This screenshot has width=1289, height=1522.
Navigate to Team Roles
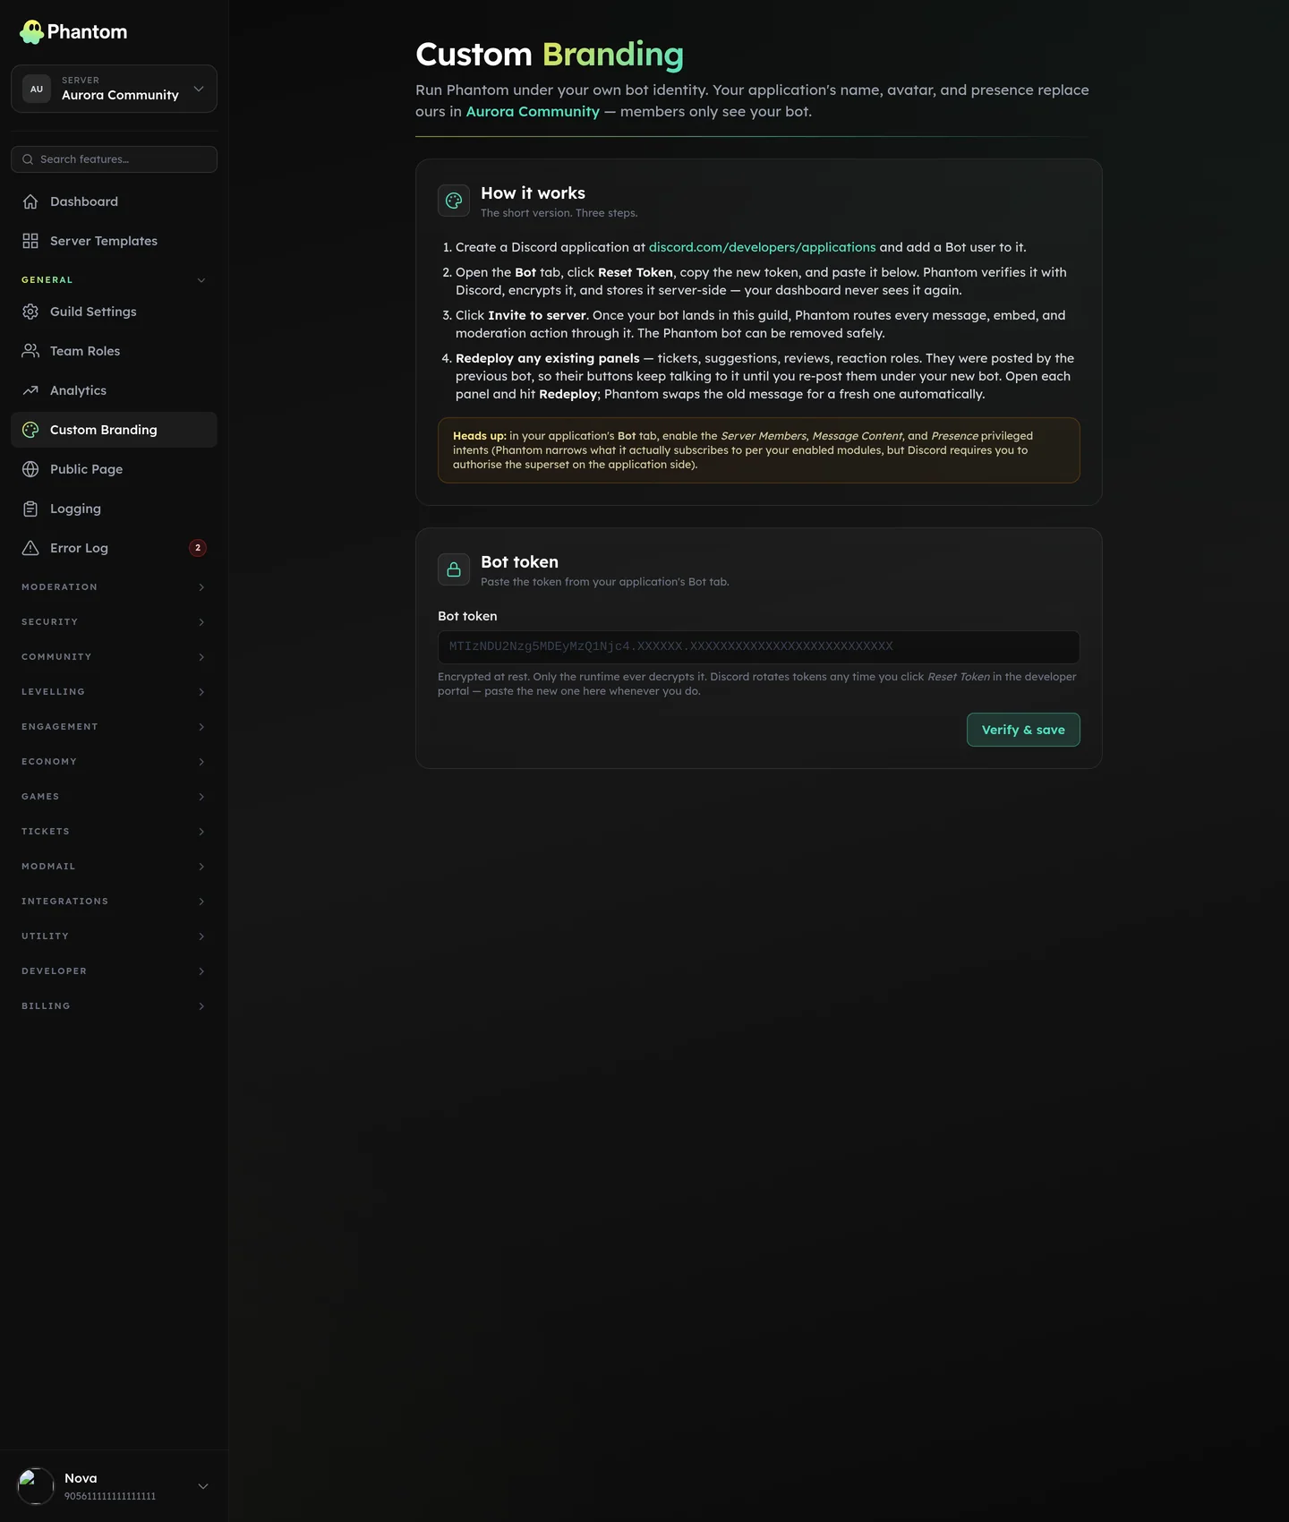[x=114, y=351]
